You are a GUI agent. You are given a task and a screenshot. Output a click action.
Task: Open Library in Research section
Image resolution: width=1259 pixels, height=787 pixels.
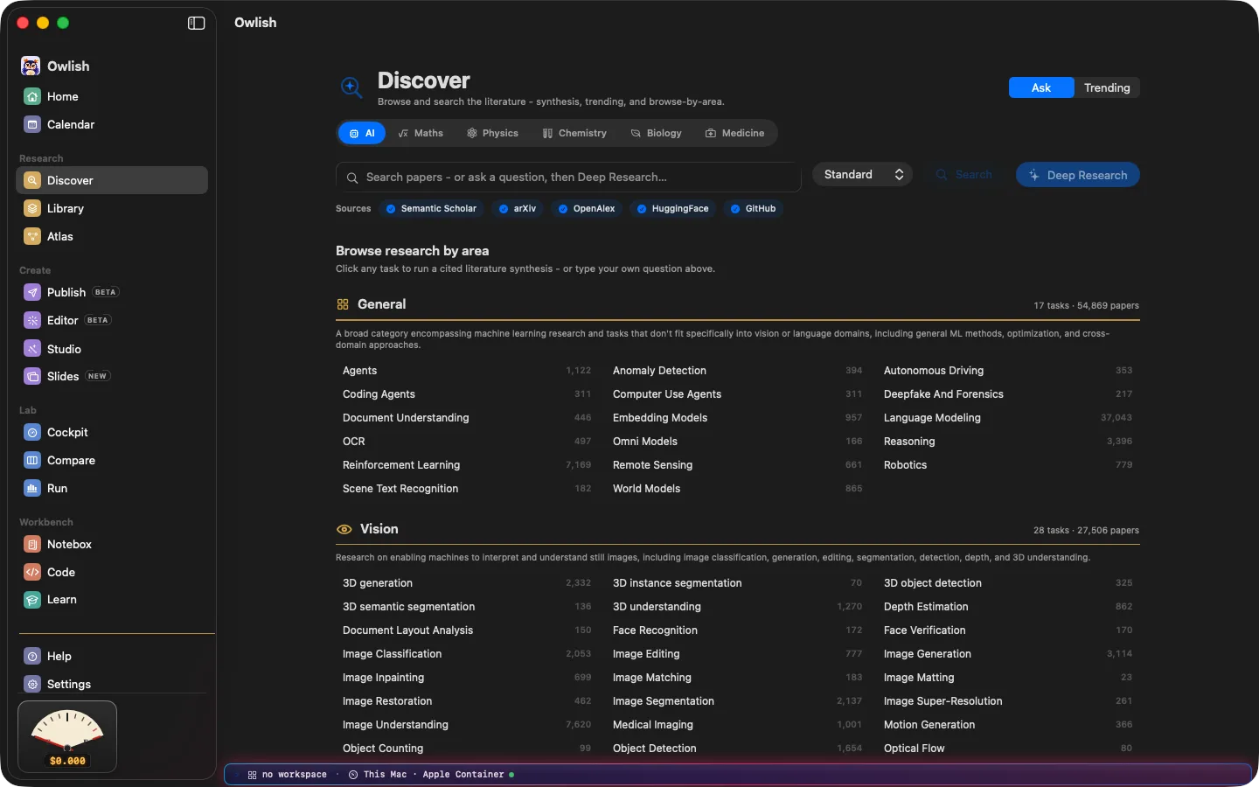point(112,208)
